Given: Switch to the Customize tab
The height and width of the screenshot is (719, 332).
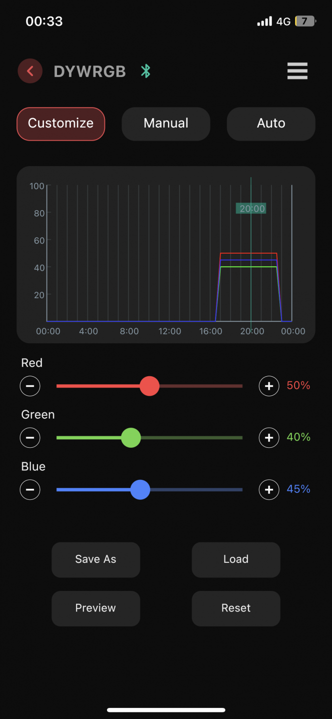Looking at the screenshot, I should pos(61,124).
